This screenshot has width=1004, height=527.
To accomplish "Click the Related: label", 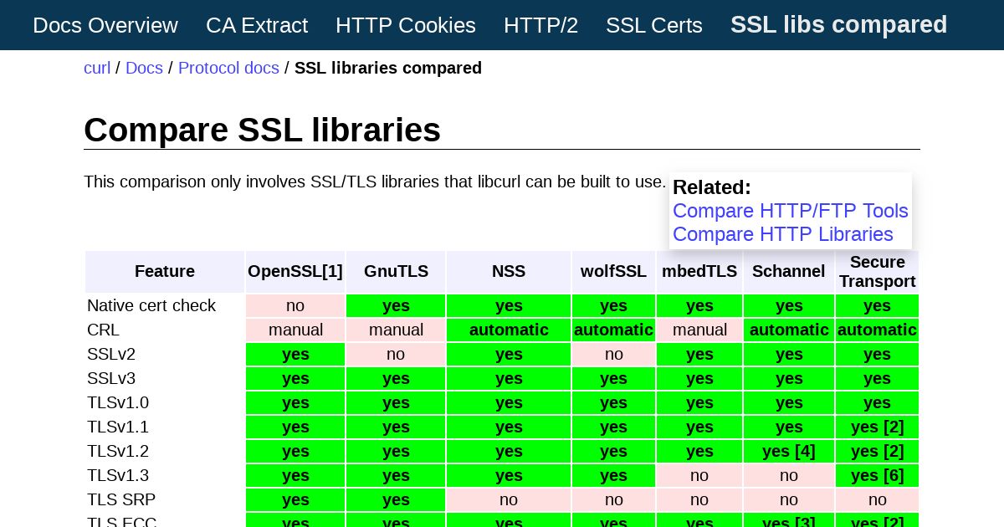I will click(712, 187).
